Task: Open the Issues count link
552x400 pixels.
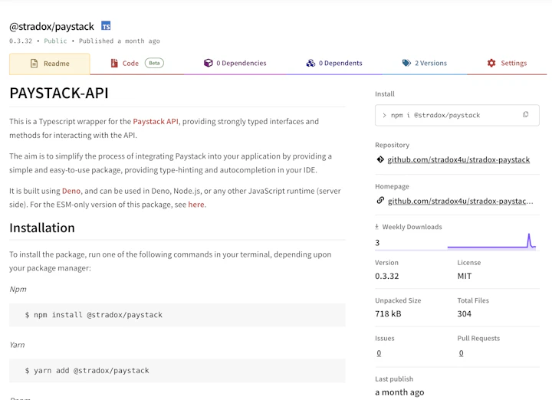Action: 379,353
